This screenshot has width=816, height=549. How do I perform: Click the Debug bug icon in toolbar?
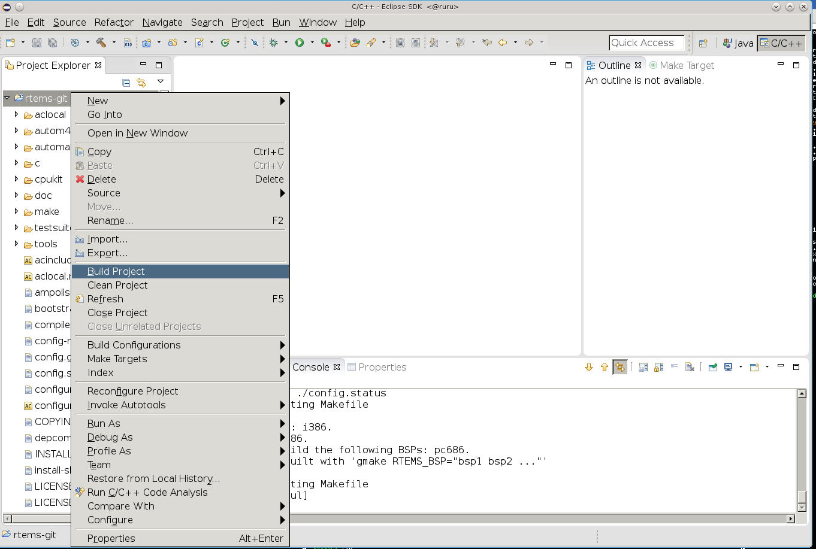coord(274,43)
